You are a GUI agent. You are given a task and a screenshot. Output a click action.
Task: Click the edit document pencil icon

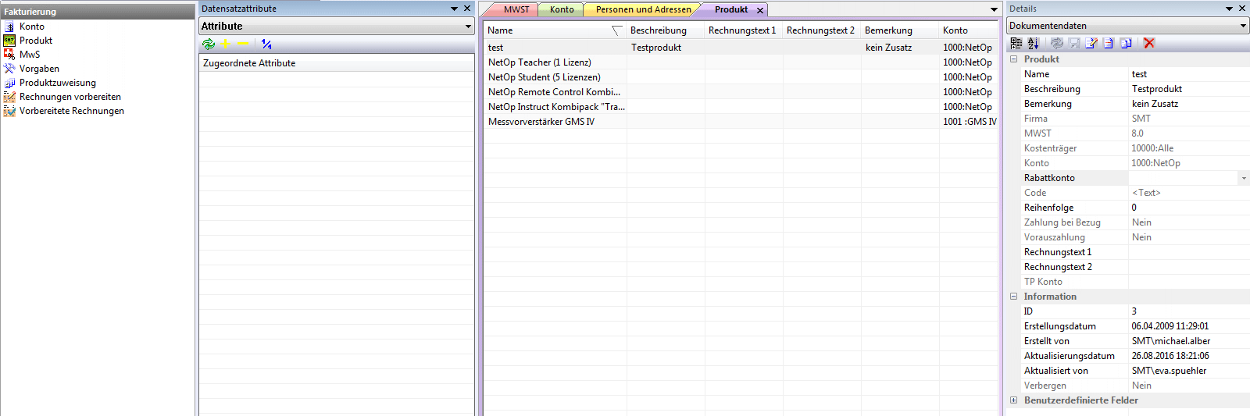[1091, 44]
